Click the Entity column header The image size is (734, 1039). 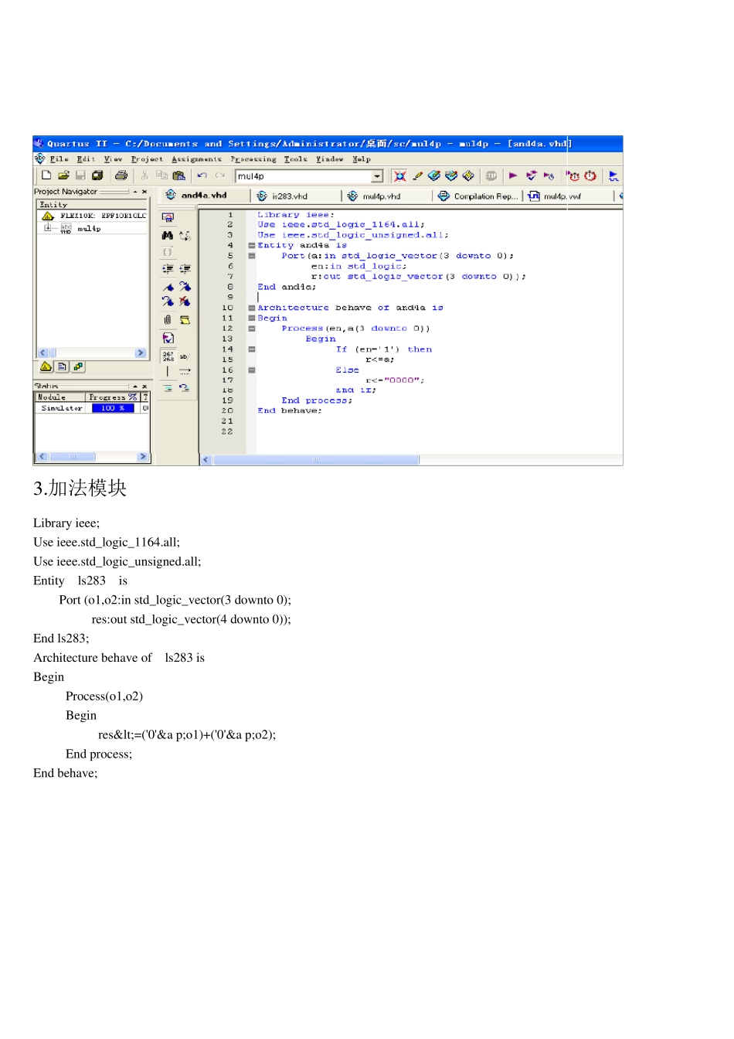(x=92, y=205)
